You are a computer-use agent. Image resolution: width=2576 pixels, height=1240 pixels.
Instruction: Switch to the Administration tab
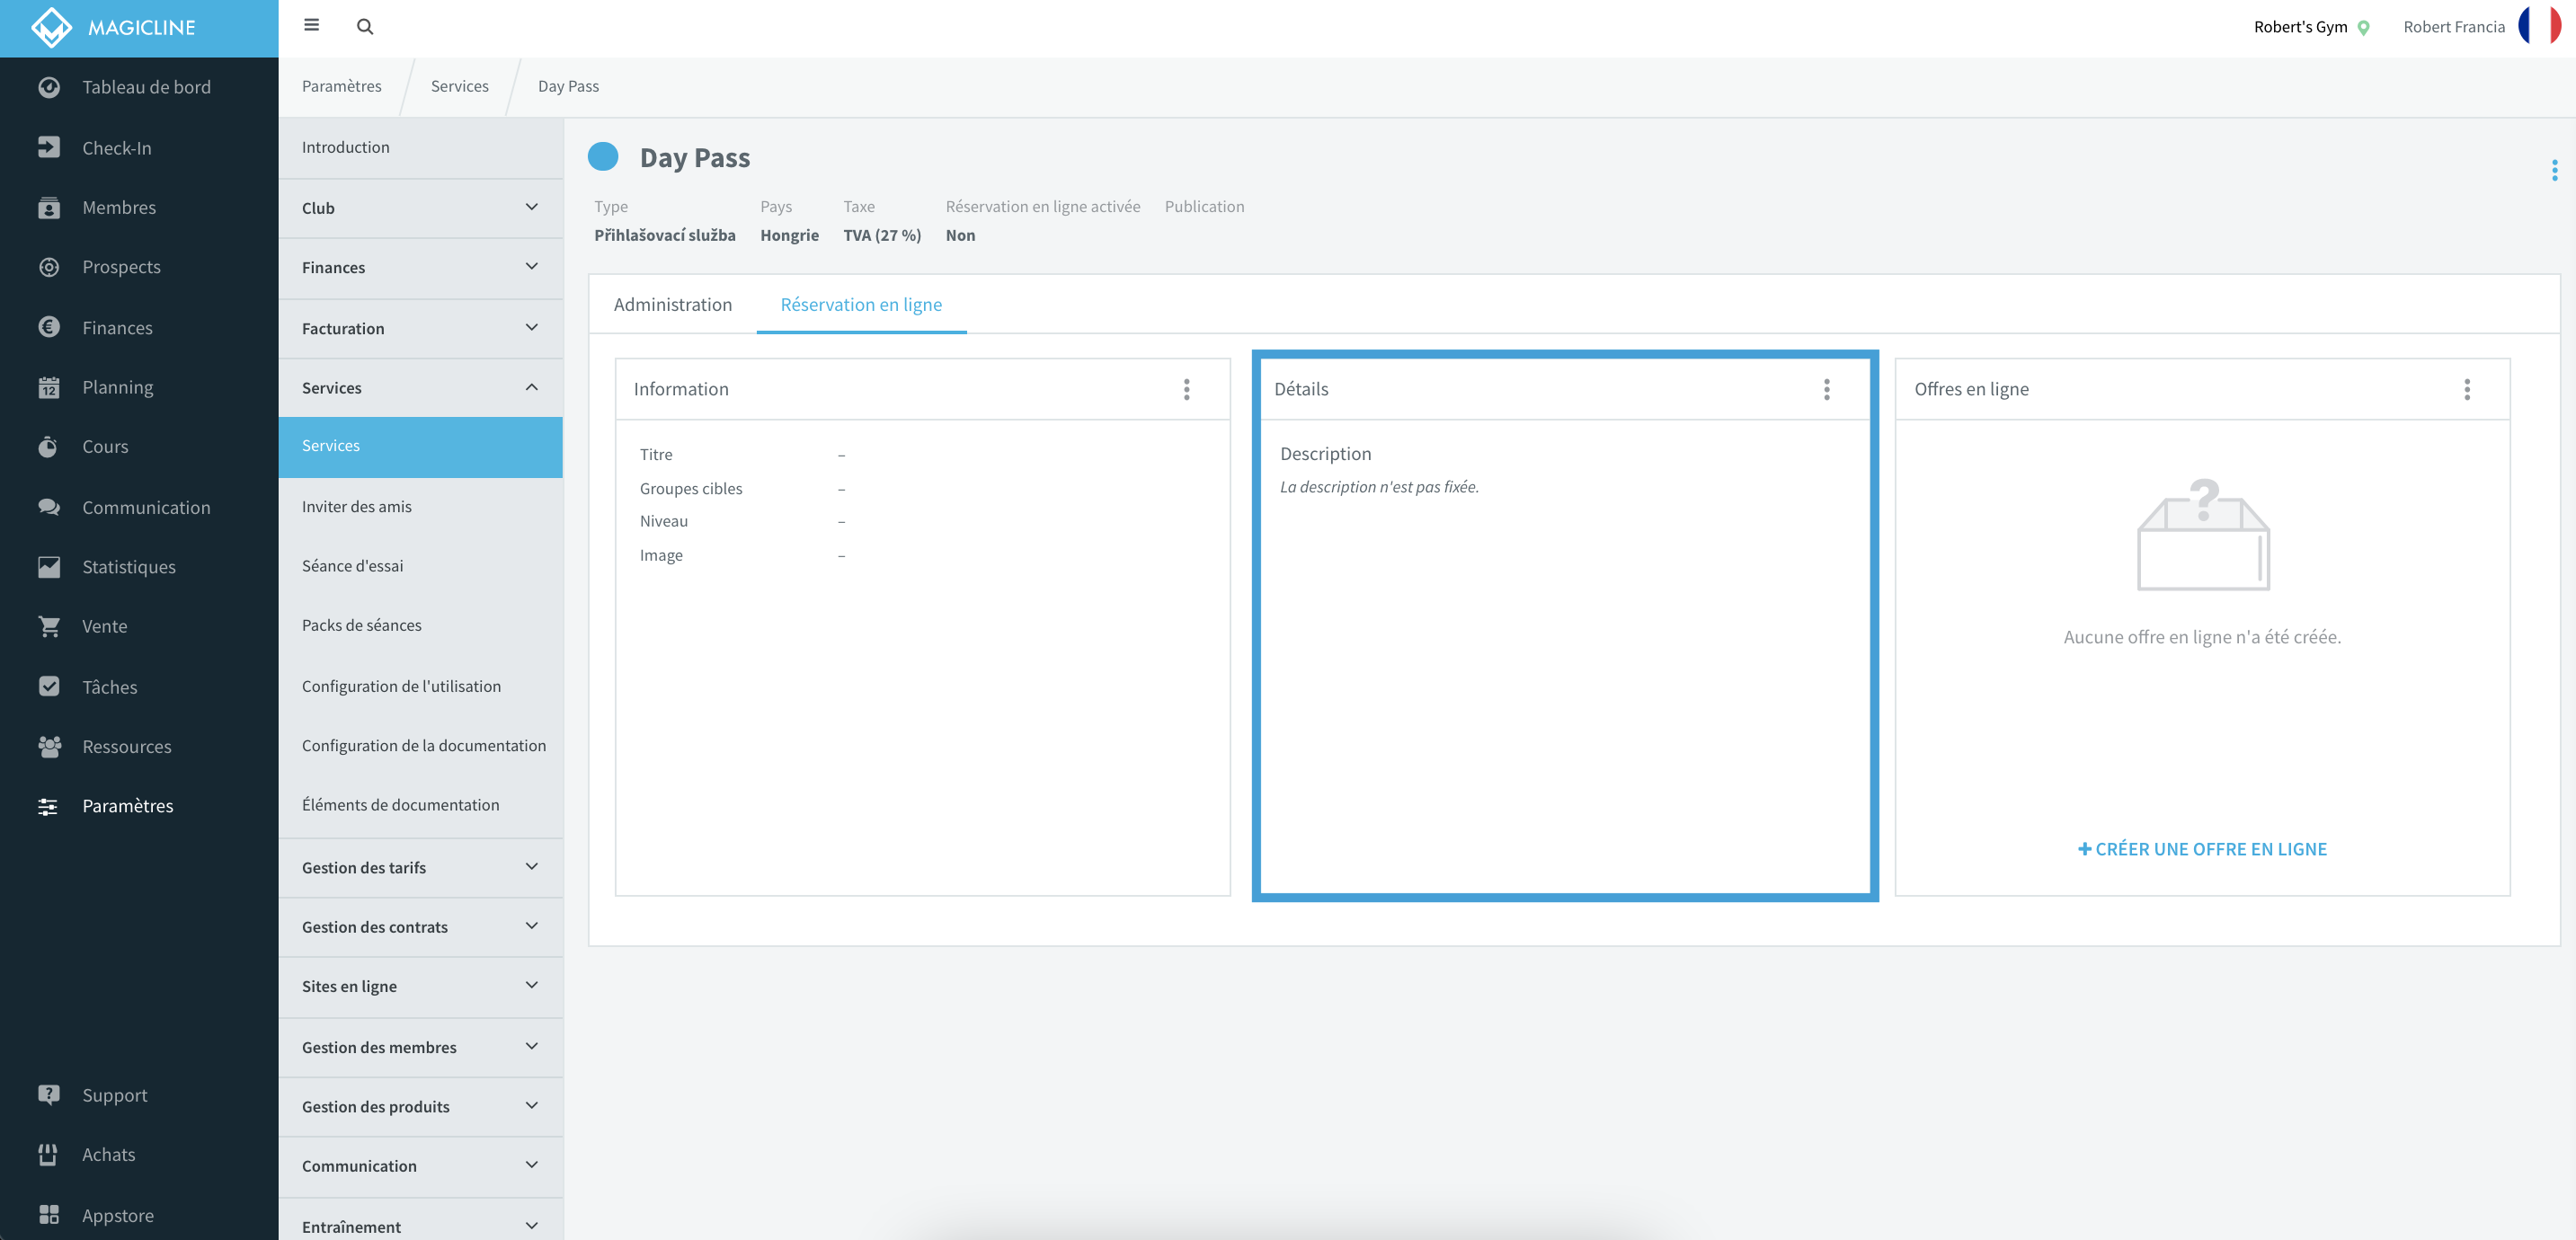coord(673,305)
